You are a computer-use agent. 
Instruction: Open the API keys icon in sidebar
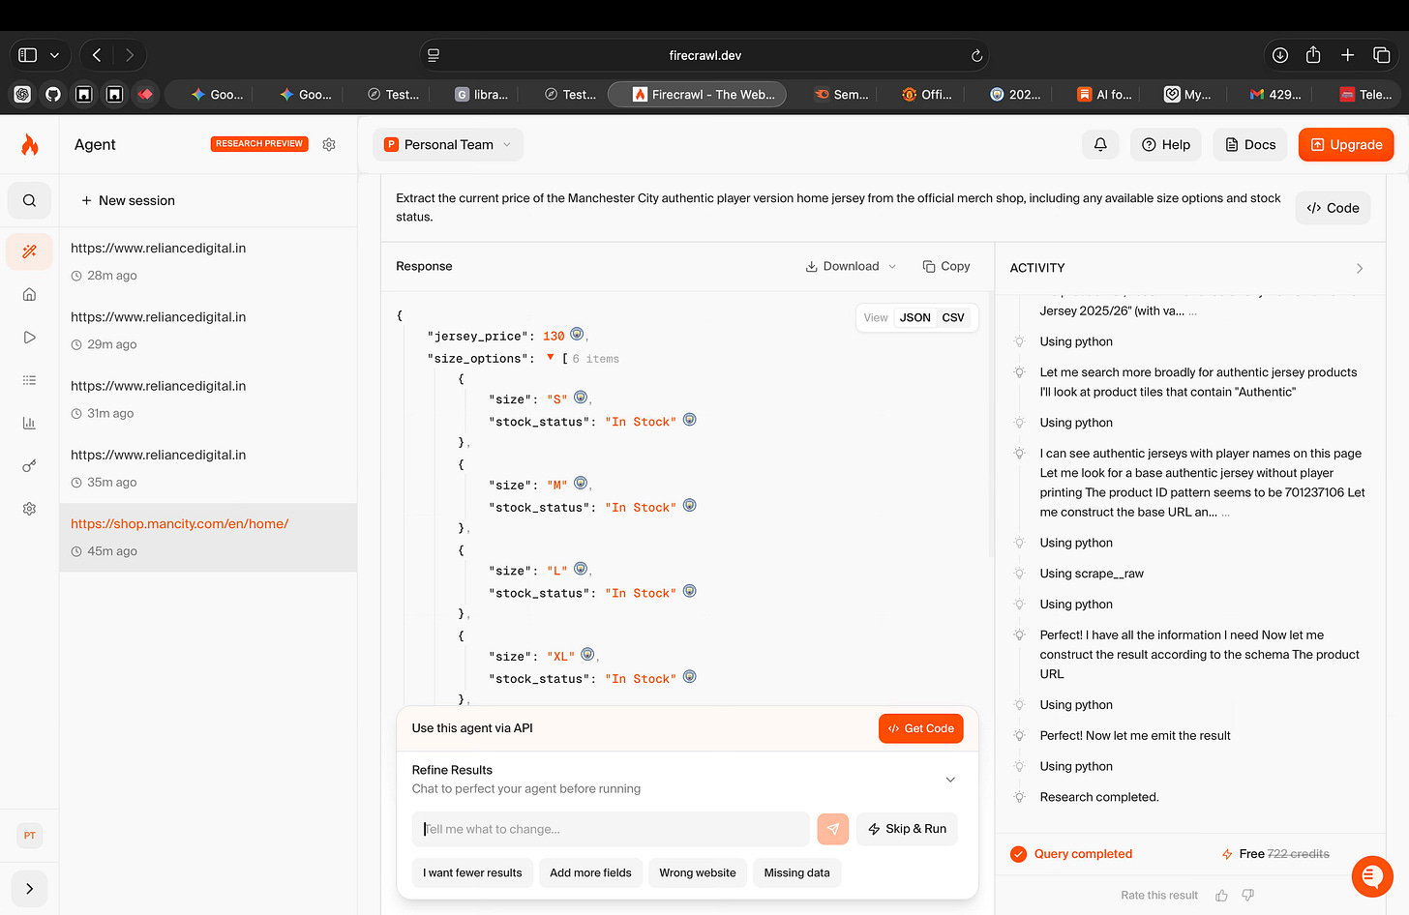[x=30, y=466]
